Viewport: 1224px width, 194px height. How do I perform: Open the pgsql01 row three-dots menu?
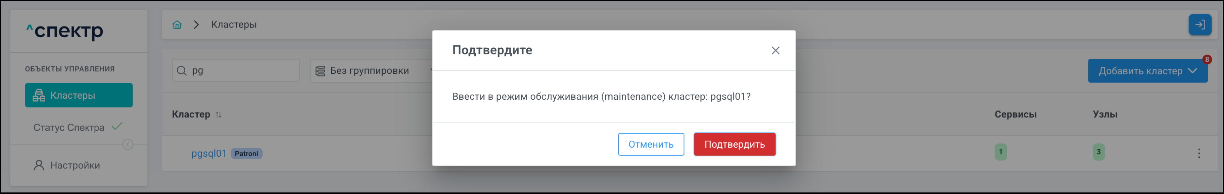point(1198,153)
